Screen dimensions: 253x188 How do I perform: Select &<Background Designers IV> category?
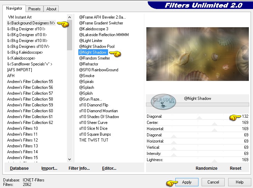coord(31,23)
